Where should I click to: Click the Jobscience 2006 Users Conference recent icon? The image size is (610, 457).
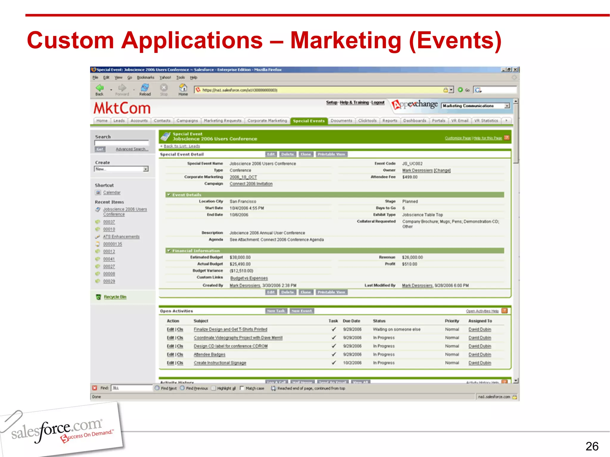98,209
